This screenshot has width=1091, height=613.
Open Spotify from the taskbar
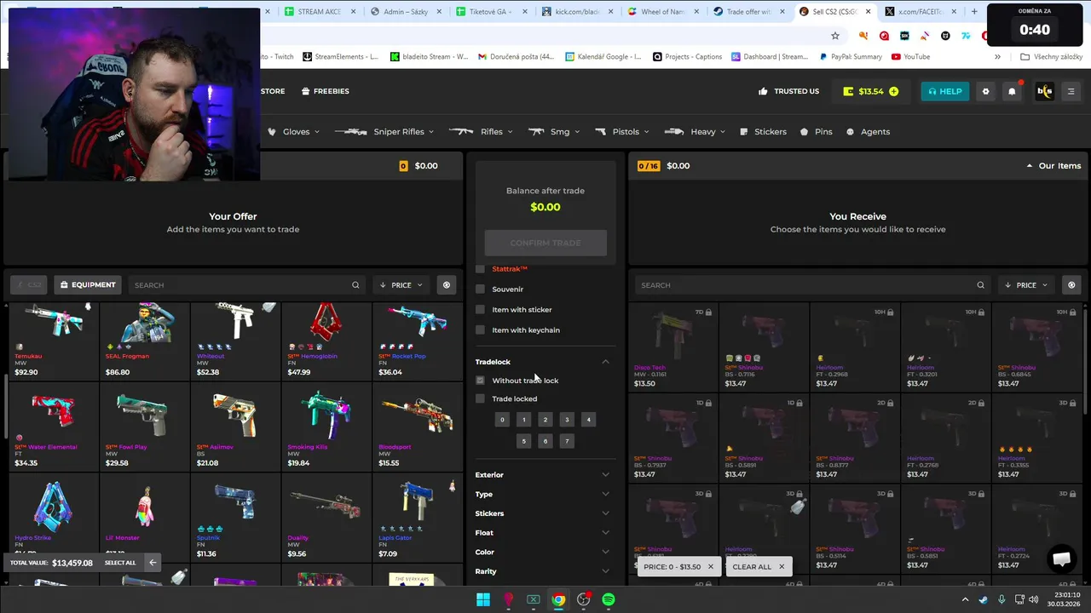point(609,599)
